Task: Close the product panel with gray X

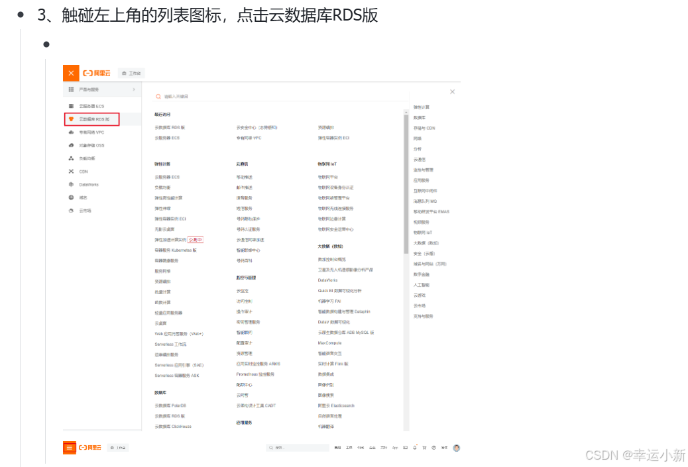Action: [x=453, y=91]
